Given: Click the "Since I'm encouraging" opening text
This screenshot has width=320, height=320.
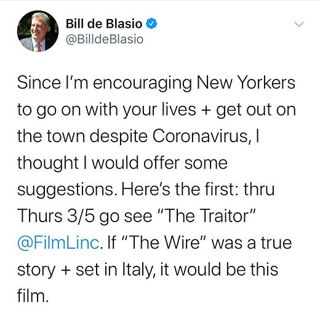Looking at the screenshot, I should (x=105, y=83).
